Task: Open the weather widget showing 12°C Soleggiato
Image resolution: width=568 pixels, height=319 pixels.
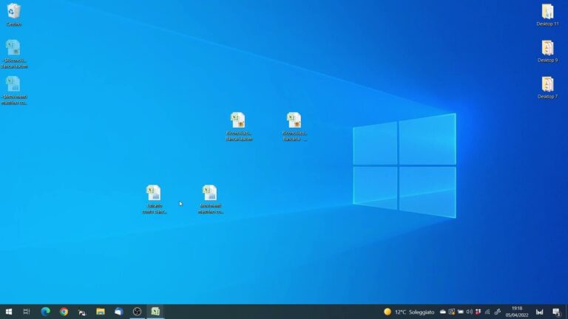Action: (409, 312)
